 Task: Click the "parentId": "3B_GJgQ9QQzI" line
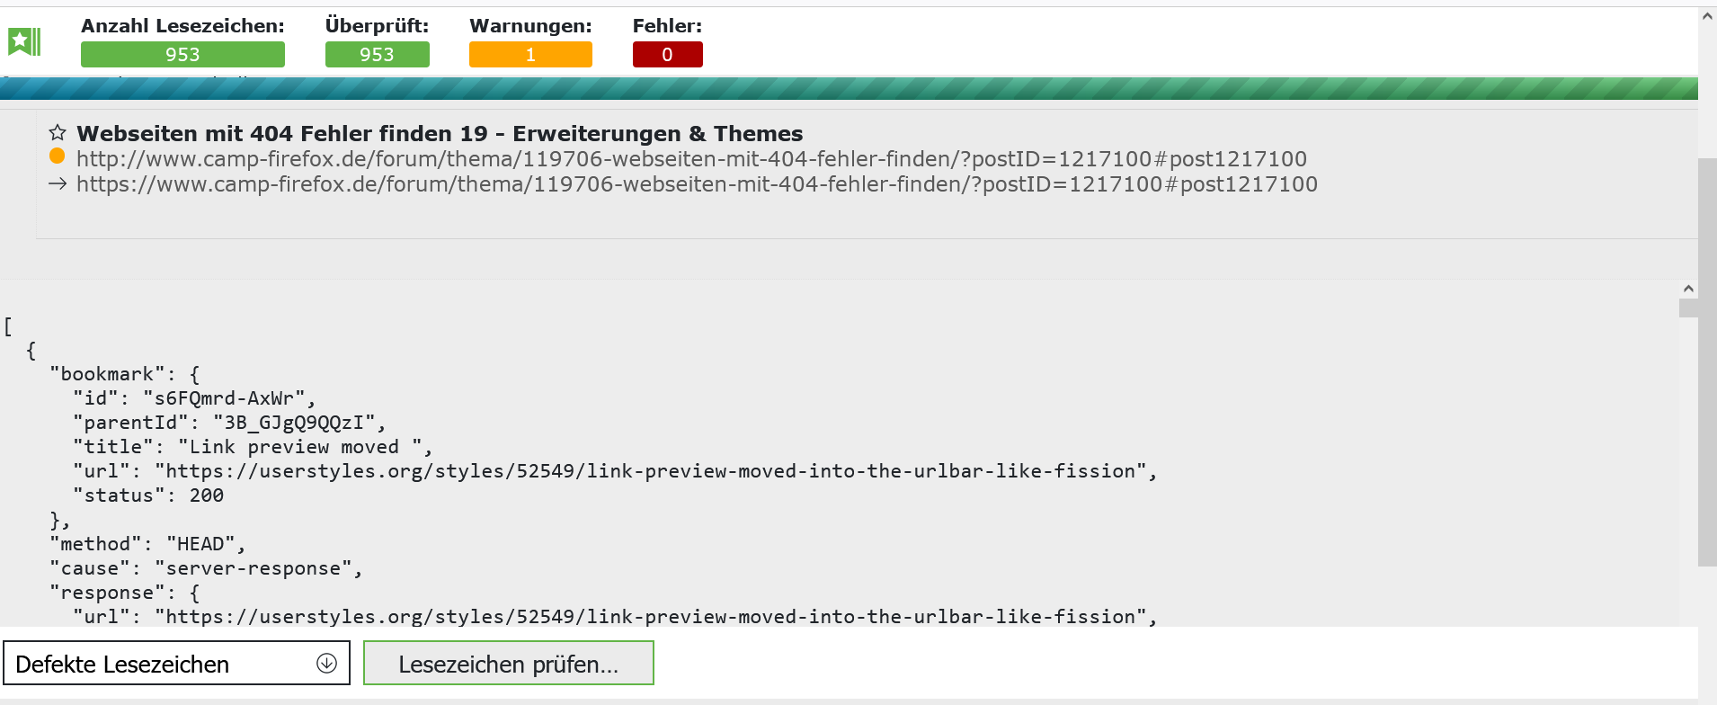[229, 423]
